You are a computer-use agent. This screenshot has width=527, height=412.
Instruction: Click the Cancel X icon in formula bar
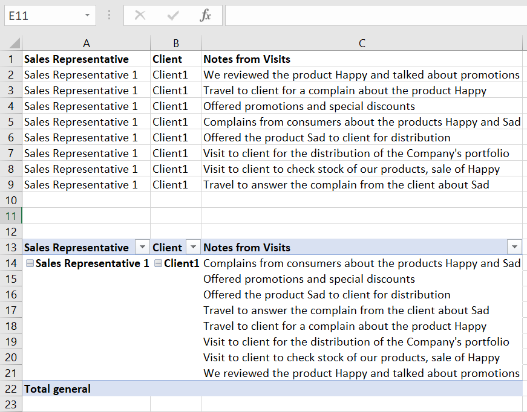(x=140, y=16)
